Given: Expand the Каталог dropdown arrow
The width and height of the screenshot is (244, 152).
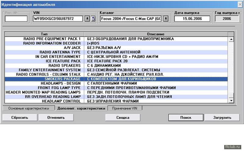Looking at the screenshot, I should tap(166, 19).
